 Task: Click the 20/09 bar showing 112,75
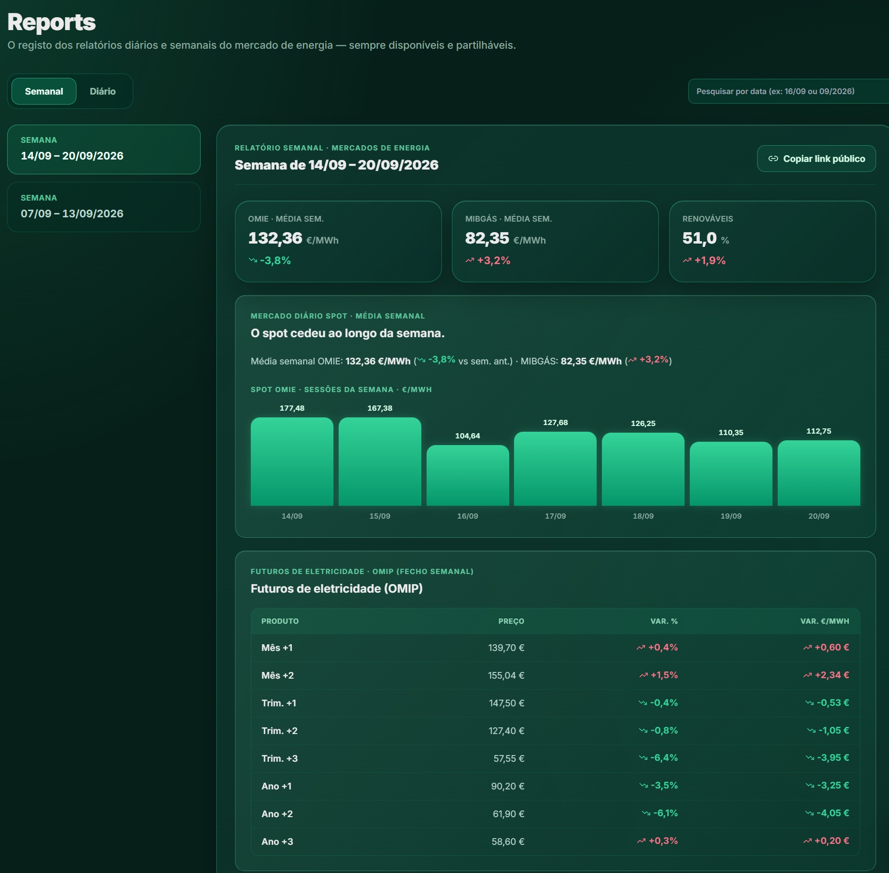(819, 473)
